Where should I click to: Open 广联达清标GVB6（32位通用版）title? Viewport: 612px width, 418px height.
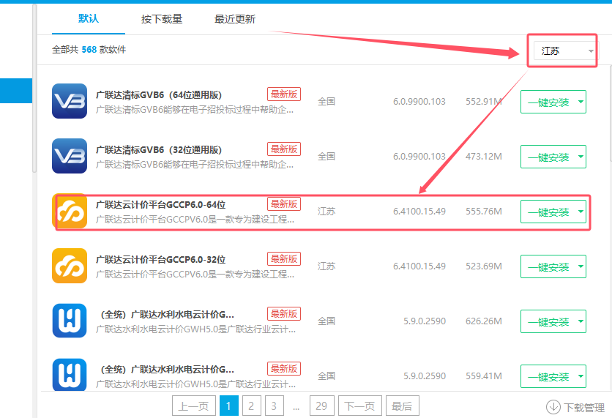(159, 150)
